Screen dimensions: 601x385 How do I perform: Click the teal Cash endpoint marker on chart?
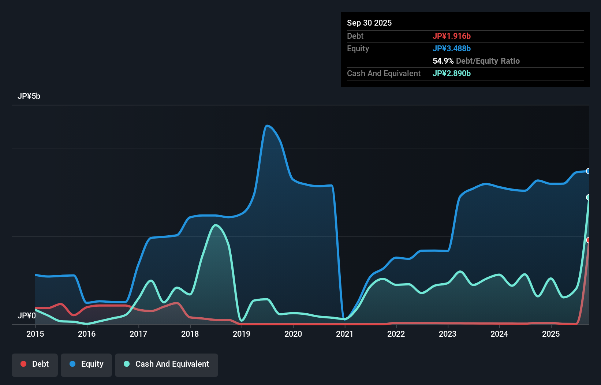point(589,197)
